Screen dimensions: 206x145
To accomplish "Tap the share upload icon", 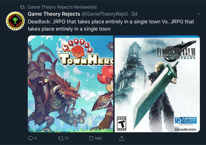I will pyautogui.click(x=122, y=138).
